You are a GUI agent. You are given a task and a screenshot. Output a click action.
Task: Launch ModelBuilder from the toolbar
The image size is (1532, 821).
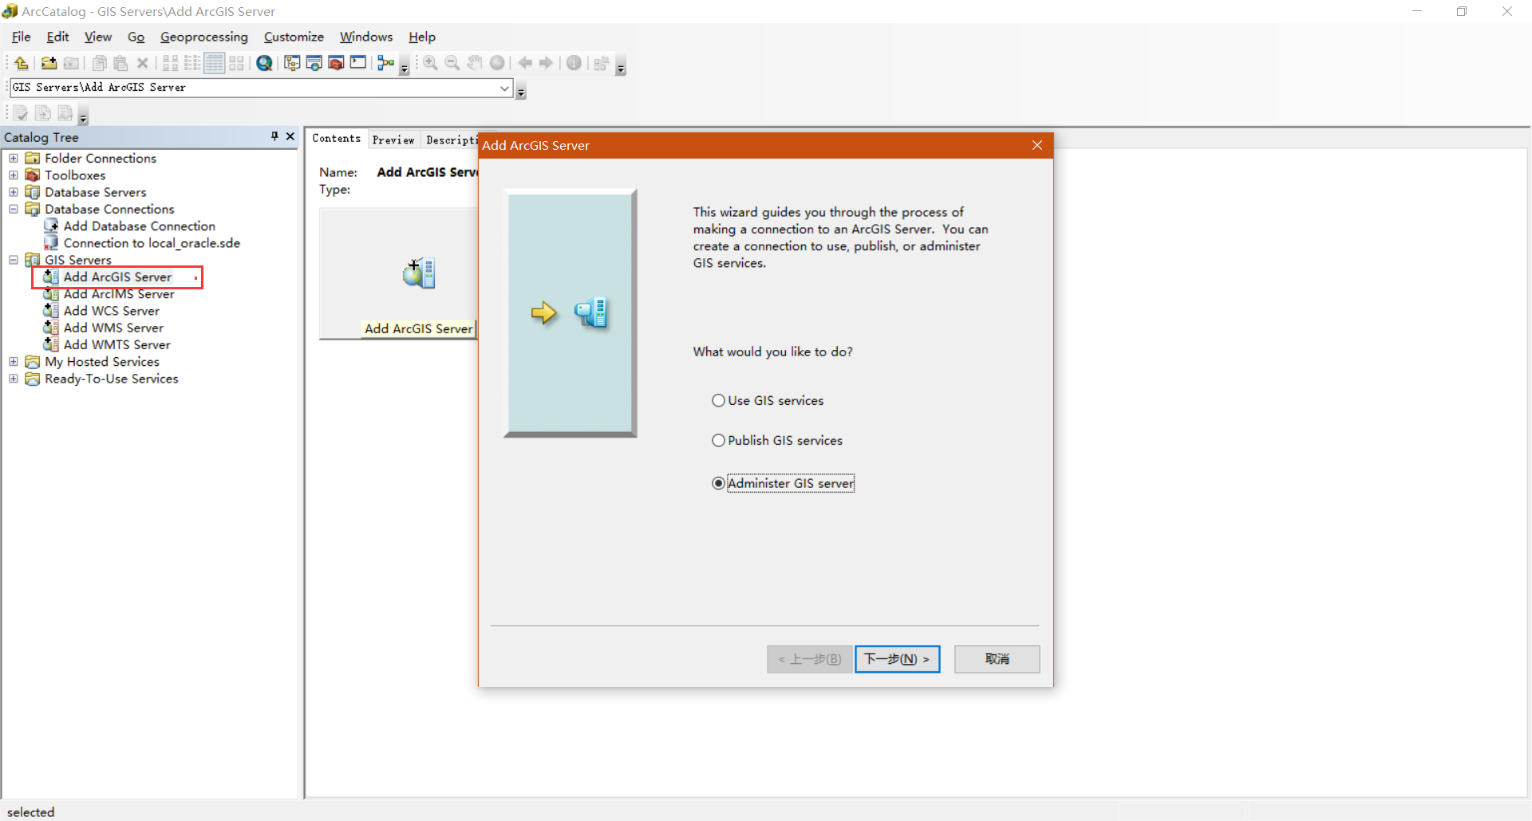click(x=386, y=63)
